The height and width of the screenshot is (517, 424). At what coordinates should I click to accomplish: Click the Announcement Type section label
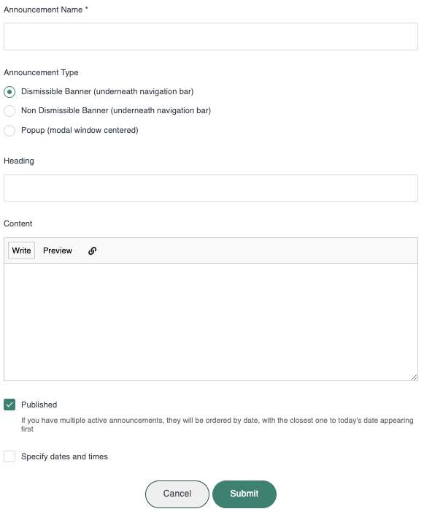pos(41,72)
